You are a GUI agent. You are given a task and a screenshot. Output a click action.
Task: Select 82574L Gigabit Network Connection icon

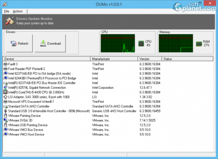tap(5, 88)
